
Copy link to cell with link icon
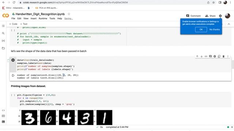pos(206,56)
